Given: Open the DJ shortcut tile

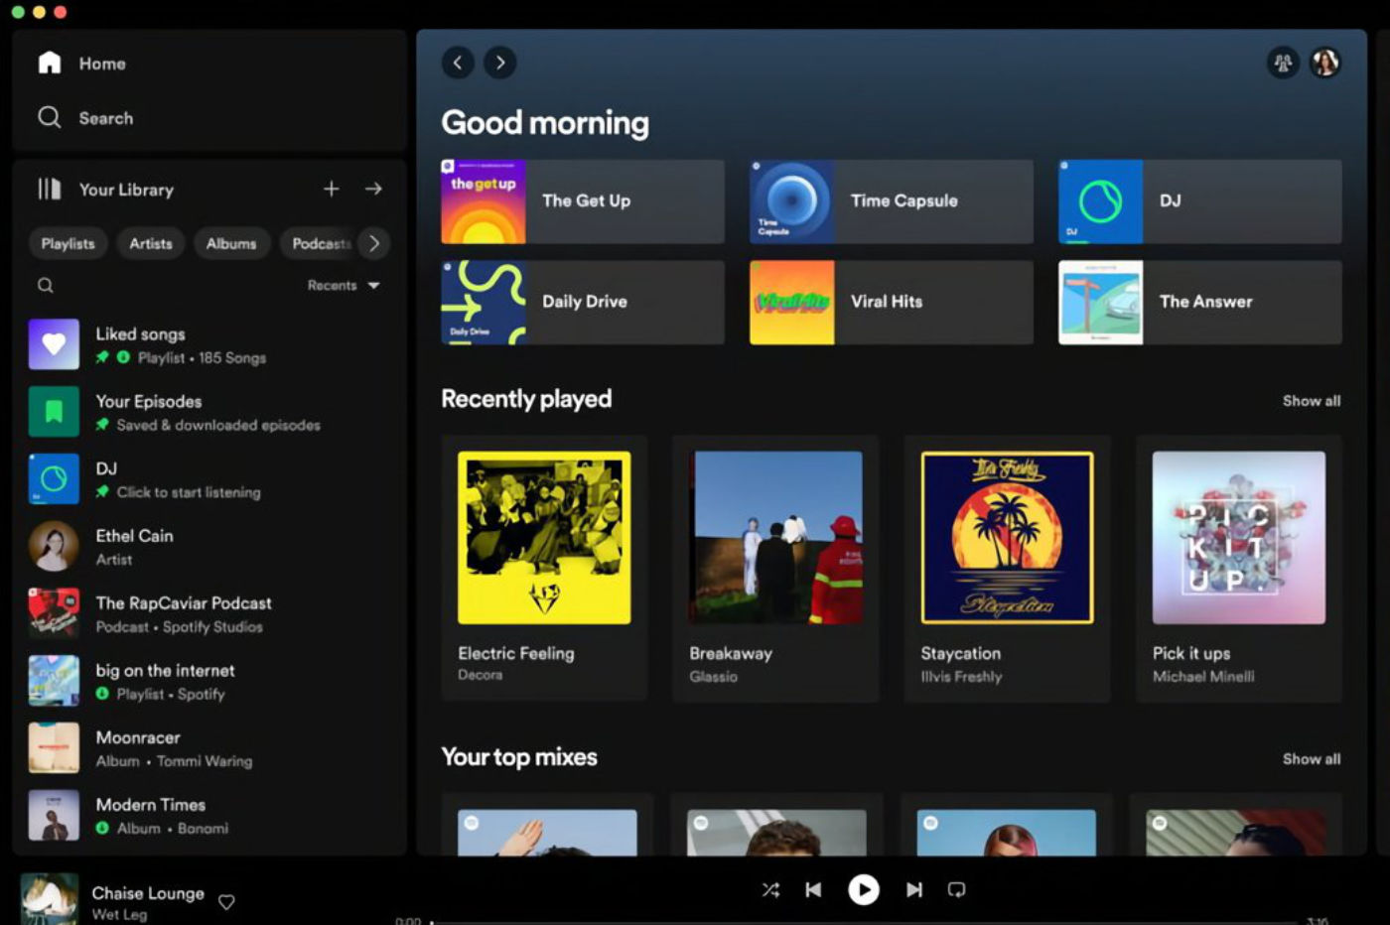Looking at the screenshot, I should click(x=1200, y=201).
